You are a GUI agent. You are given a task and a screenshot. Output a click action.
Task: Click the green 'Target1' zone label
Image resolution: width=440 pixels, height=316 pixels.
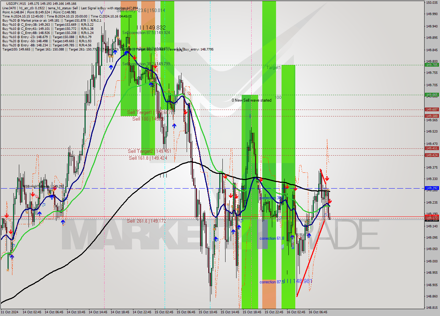tap(274, 68)
